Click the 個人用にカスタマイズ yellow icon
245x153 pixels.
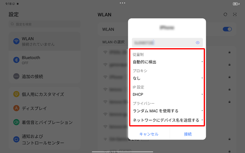click(x=16, y=94)
